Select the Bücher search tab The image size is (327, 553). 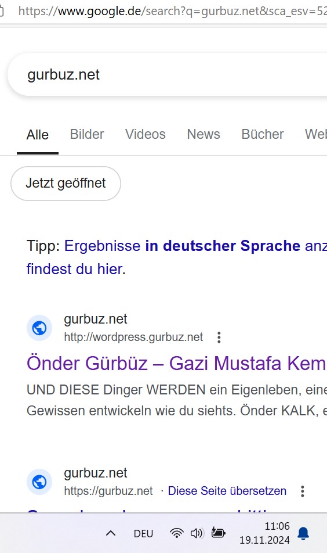(263, 134)
